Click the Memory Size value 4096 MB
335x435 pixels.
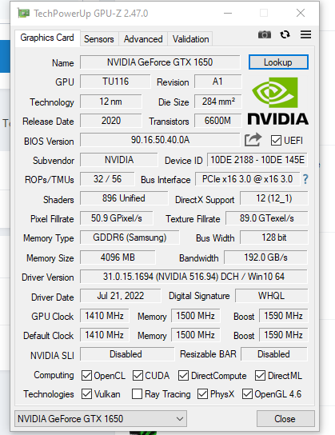[118, 257]
